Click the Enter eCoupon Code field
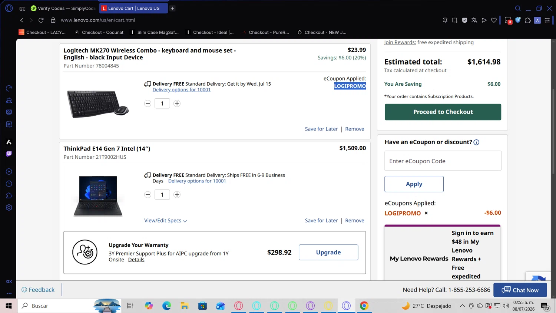Image resolution: width=556 pixels, height=313 pixels. click(x=443, y=161)
